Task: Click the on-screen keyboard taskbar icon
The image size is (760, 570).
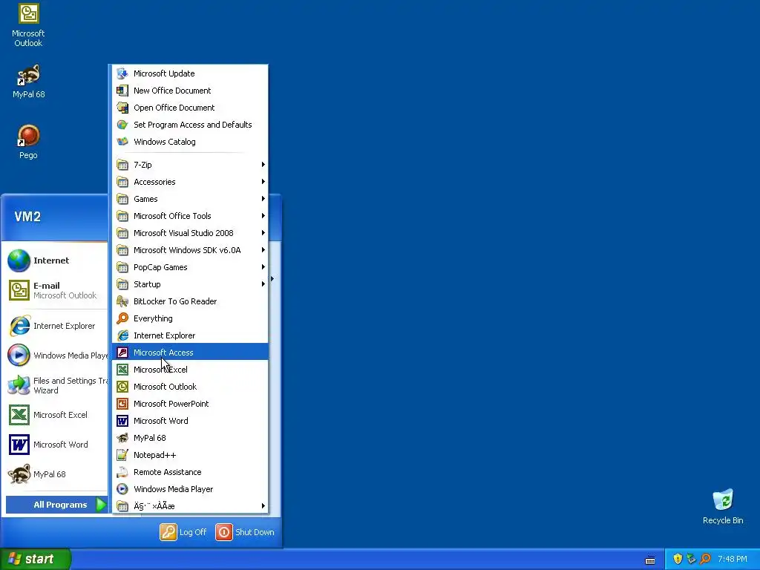Action: coord(650,560)
